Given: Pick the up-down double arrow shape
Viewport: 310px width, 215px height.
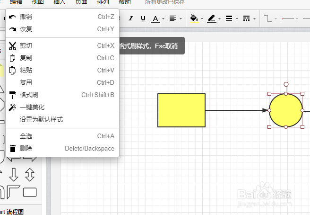Looking at the screenshot, I should (30, 175).
